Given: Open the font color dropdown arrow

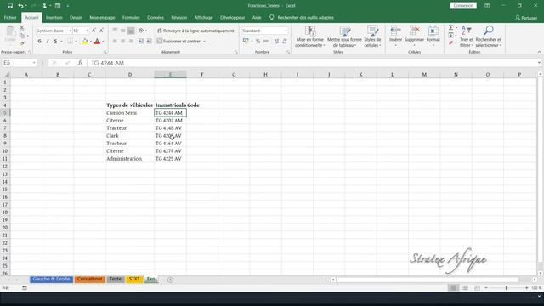Looking at the screenshot, I should click(103, 42).
